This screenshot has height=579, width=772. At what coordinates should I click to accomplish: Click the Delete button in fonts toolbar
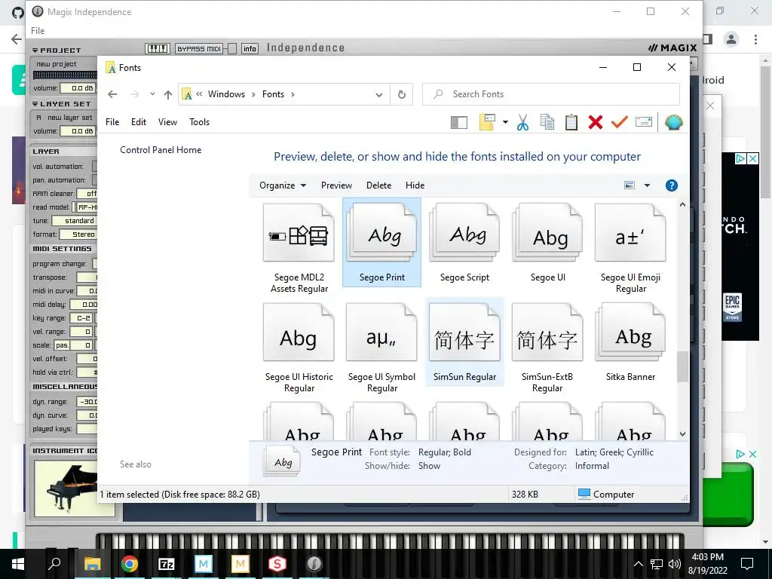tap(378, 185)
